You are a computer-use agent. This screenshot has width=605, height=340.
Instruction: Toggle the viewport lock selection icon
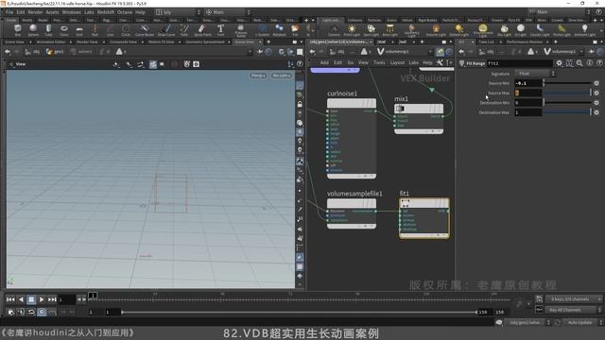pyautogui.click(x=300, y=105)
